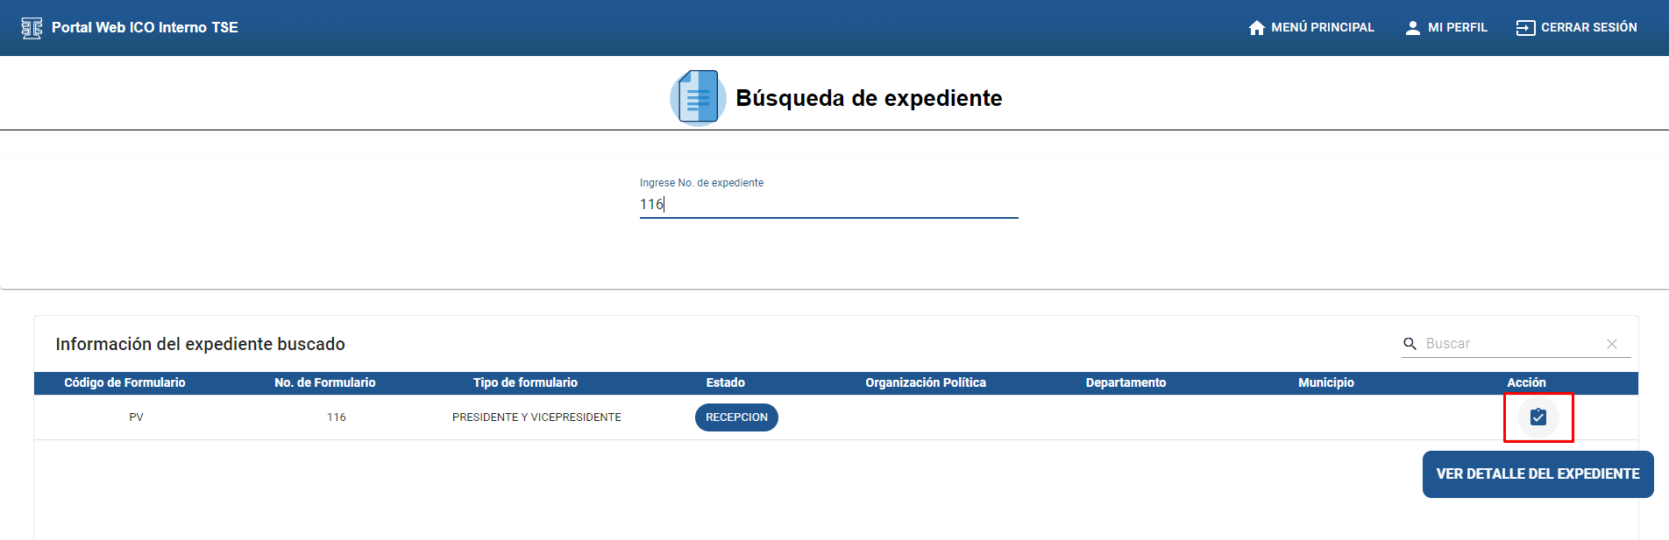The width and height of the screenshot is (1669, 540).
Task: Click the Organización Política column header
Action: 926,382
